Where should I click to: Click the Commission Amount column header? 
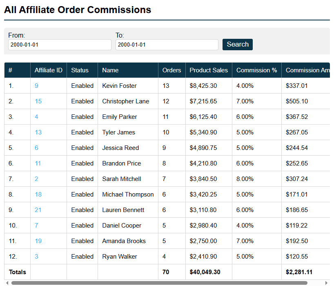(x=306, y=70)
